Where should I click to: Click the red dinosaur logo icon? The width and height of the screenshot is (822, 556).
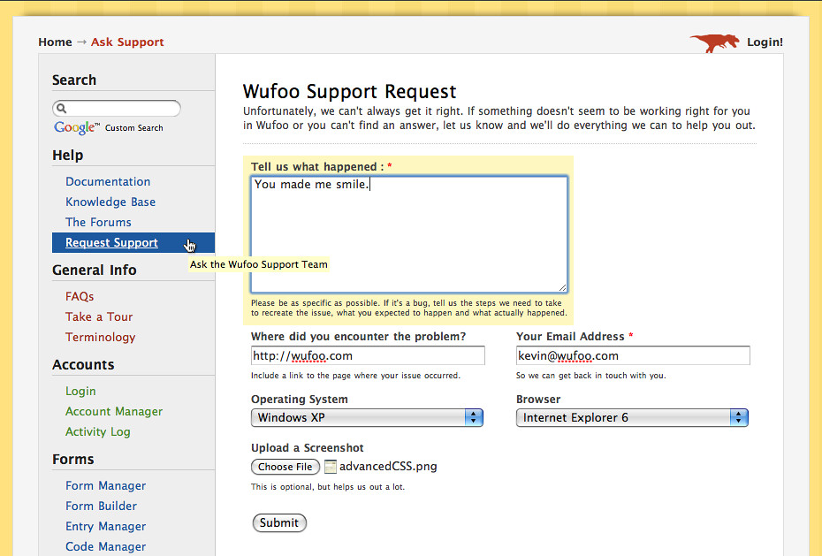(x=714, y=42)
